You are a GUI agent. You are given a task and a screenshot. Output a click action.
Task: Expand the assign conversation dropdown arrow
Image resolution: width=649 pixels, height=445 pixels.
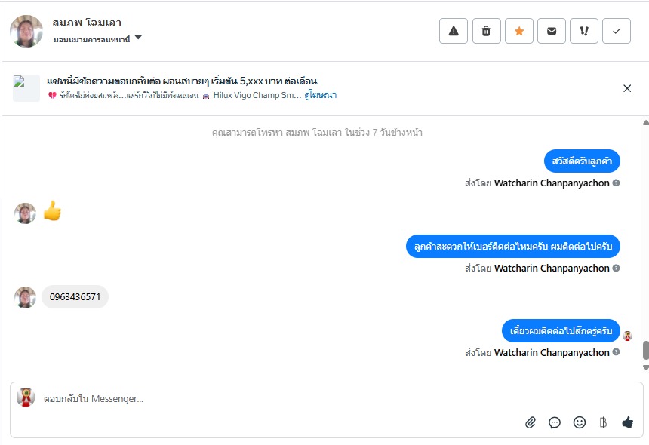click(139, 38)
